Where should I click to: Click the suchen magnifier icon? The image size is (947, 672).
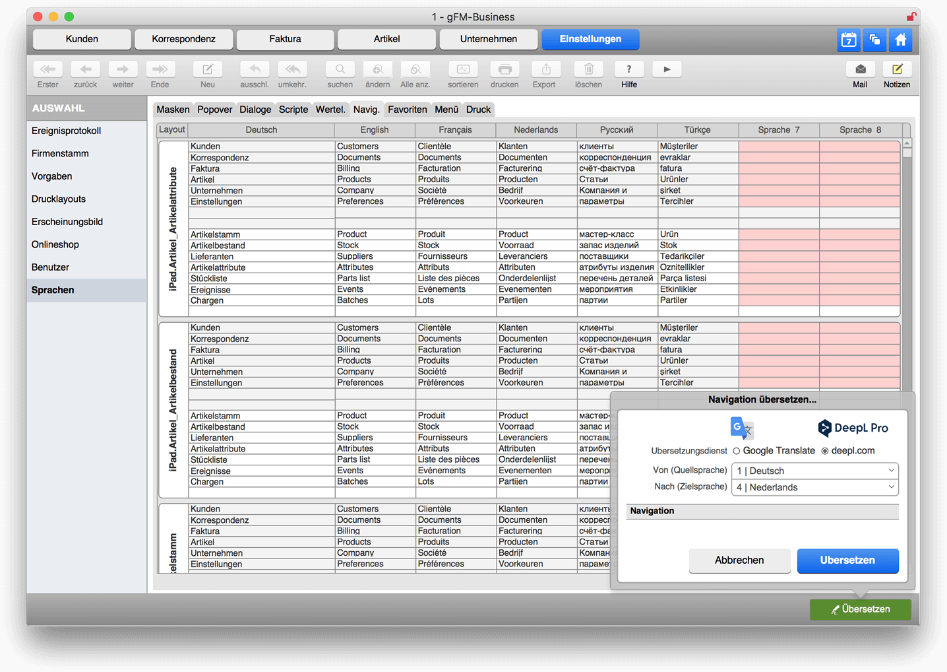click(x=340, y=69)
